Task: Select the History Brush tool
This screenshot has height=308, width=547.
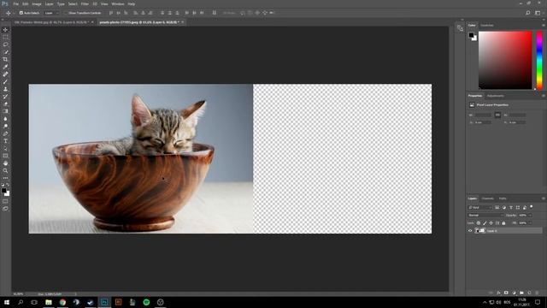Action: [x=5, y=97]
